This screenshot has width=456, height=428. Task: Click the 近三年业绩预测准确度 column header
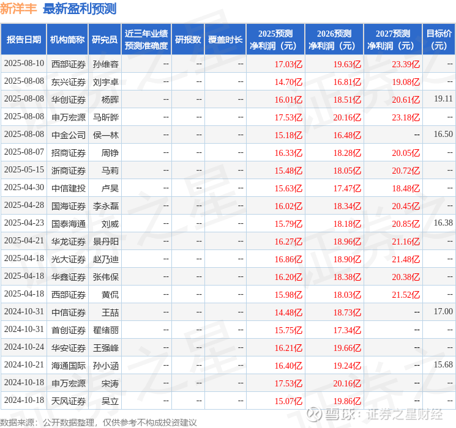[x=146, y=40]
